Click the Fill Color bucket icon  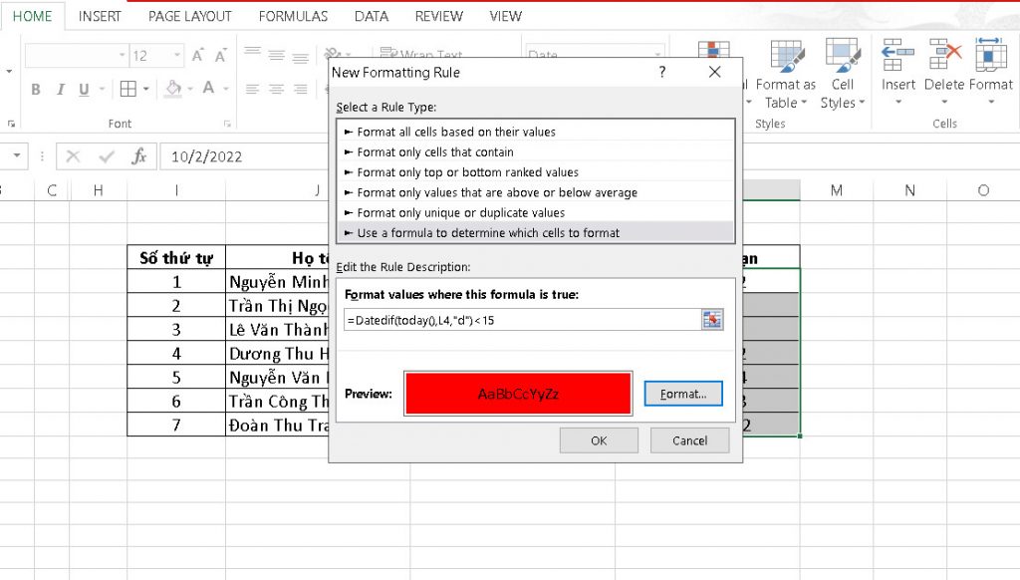171,90
